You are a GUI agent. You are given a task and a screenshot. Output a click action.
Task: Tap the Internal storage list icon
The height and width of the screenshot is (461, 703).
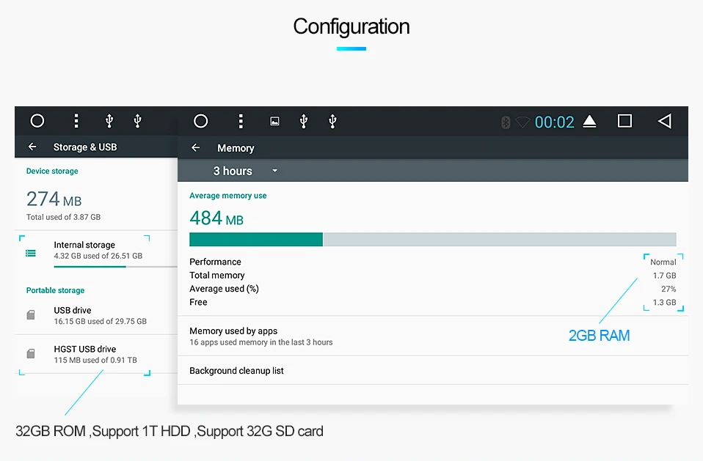(x=31, y=254)
